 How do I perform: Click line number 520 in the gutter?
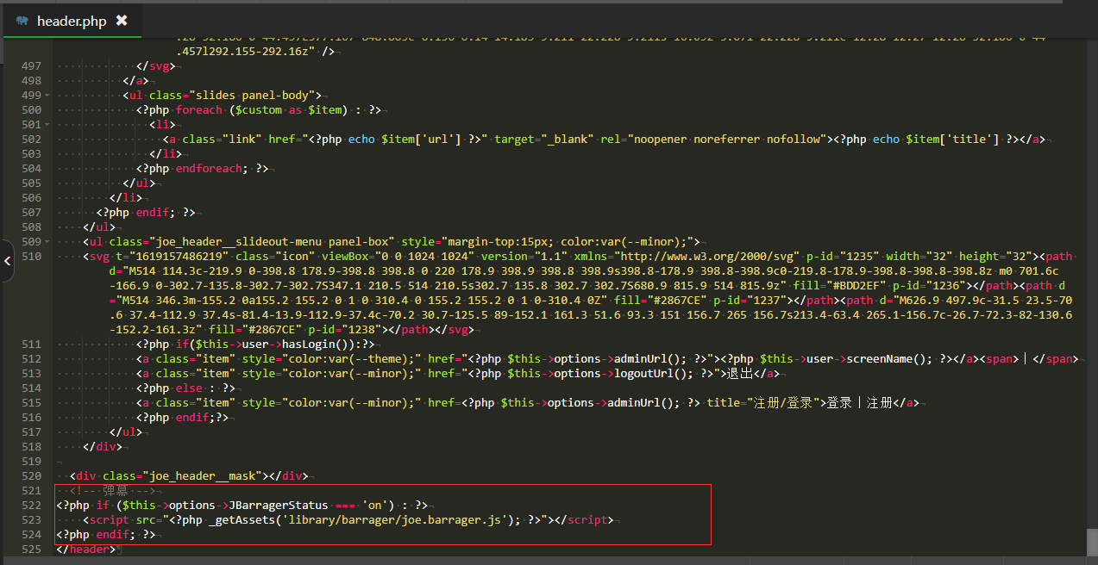pos(31,475)
